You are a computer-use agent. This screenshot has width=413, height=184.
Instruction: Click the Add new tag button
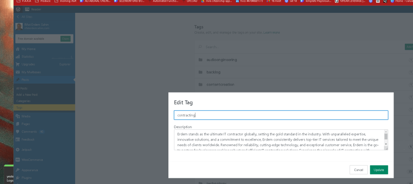pyautogui.click(x=409, y=47)
